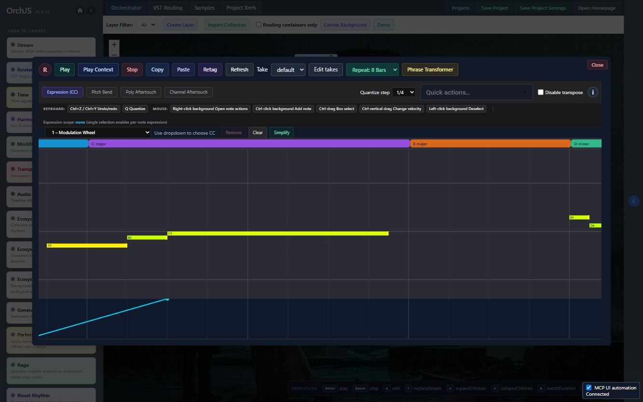Click the blue collapse arrow on the right edge

[x=634, y=201]
